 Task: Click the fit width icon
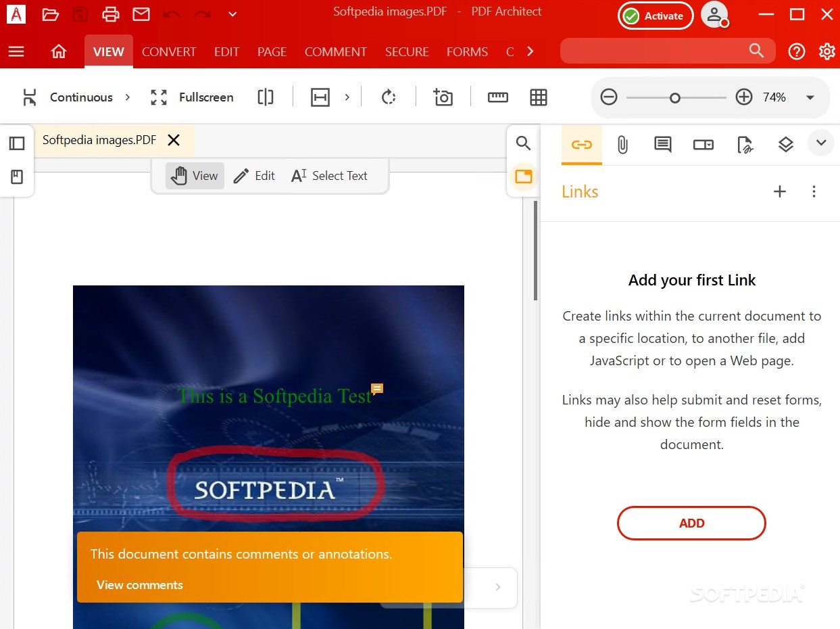pos(320,97)
